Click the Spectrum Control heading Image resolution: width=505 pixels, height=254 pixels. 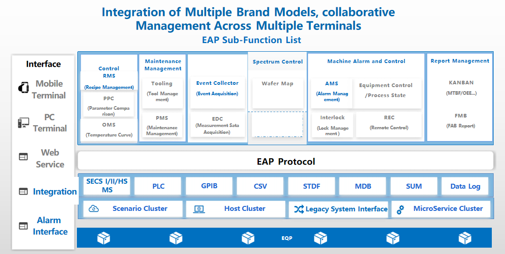[x=278, y=62]
